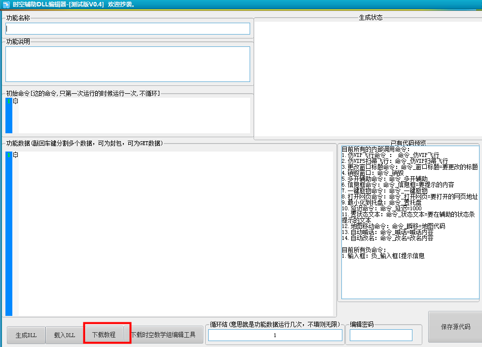Image resolution: width=482 pixels, height=347 pixels.
Task: Select '6. 信息框命令' line
Action: point(398,185)
